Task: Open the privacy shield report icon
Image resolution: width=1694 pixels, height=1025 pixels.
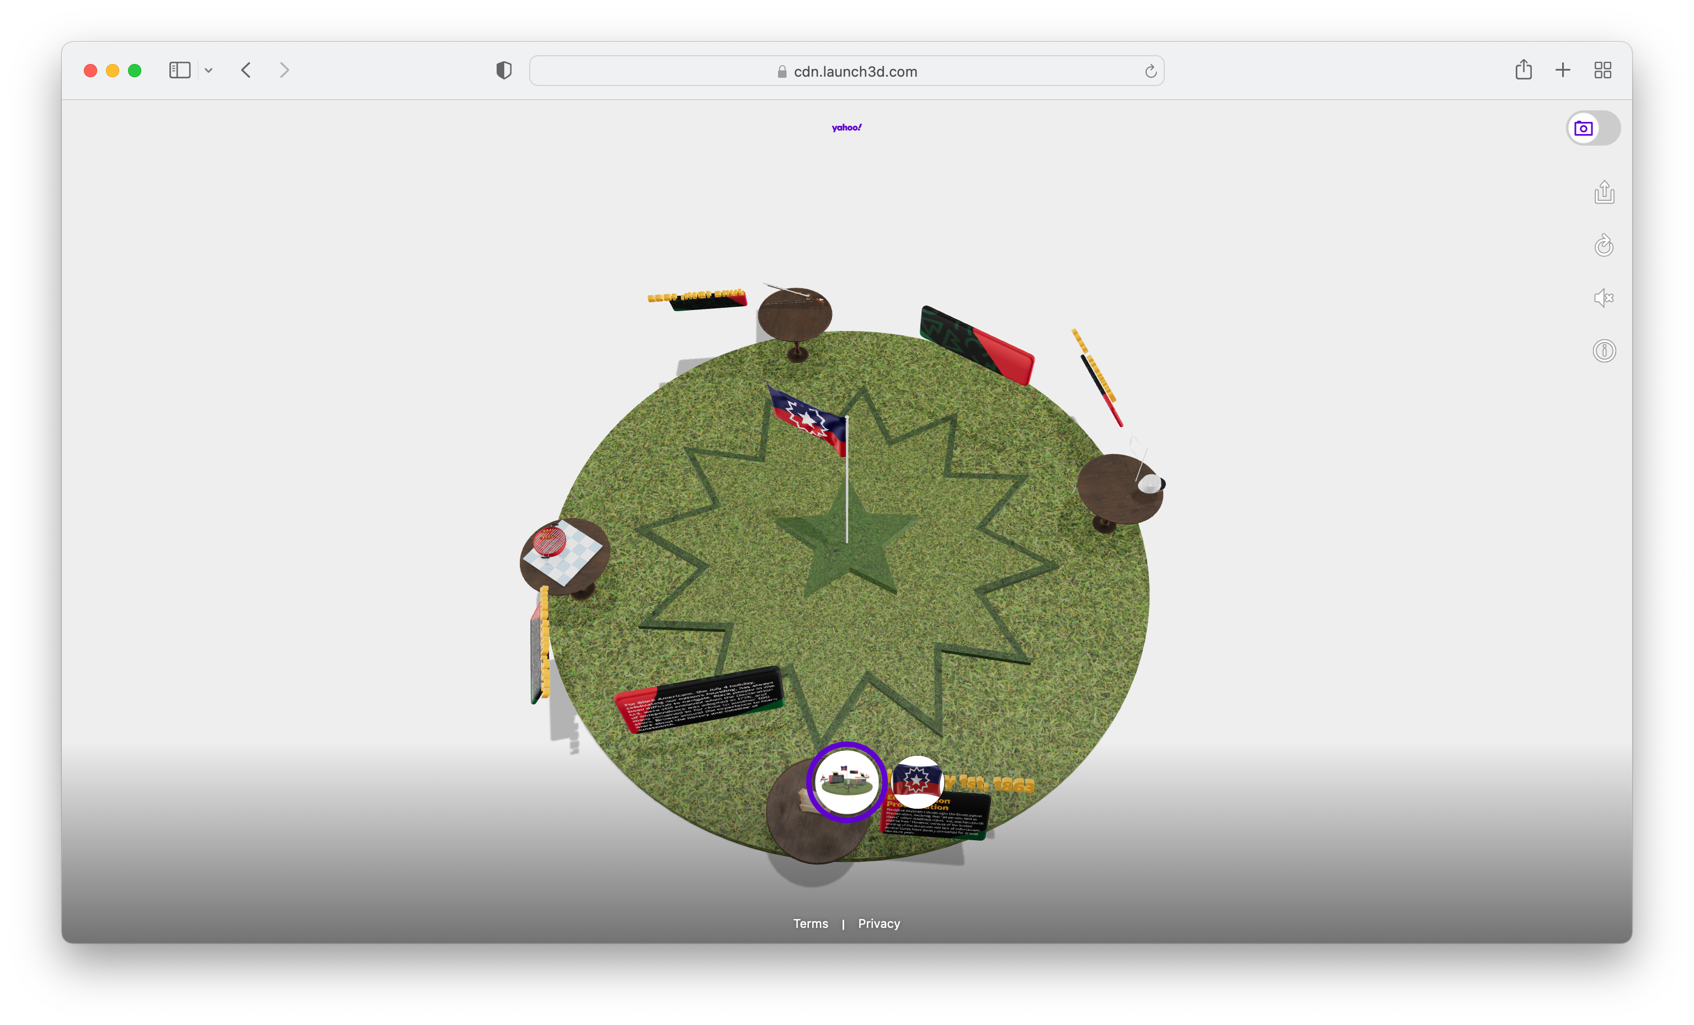Action: pos(504,70)
